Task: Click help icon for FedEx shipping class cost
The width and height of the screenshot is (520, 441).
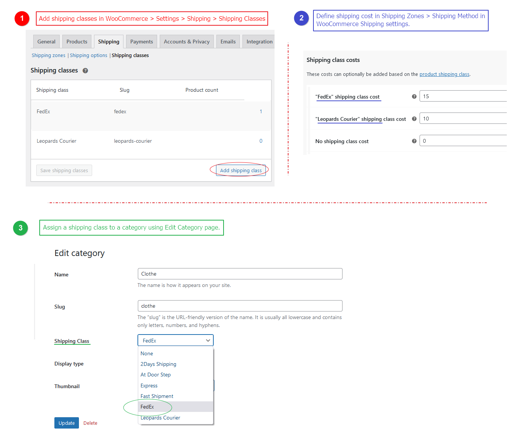Action: 414,97
